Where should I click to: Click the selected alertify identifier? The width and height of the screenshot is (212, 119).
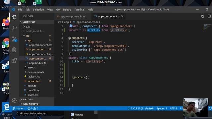94,30
